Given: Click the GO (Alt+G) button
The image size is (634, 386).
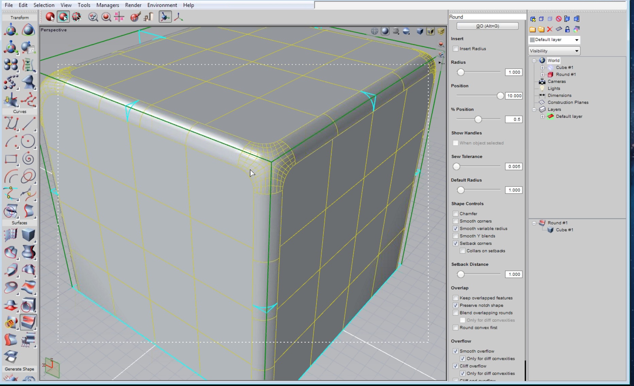Looking at the screenshot, I should tap(487, 26).
